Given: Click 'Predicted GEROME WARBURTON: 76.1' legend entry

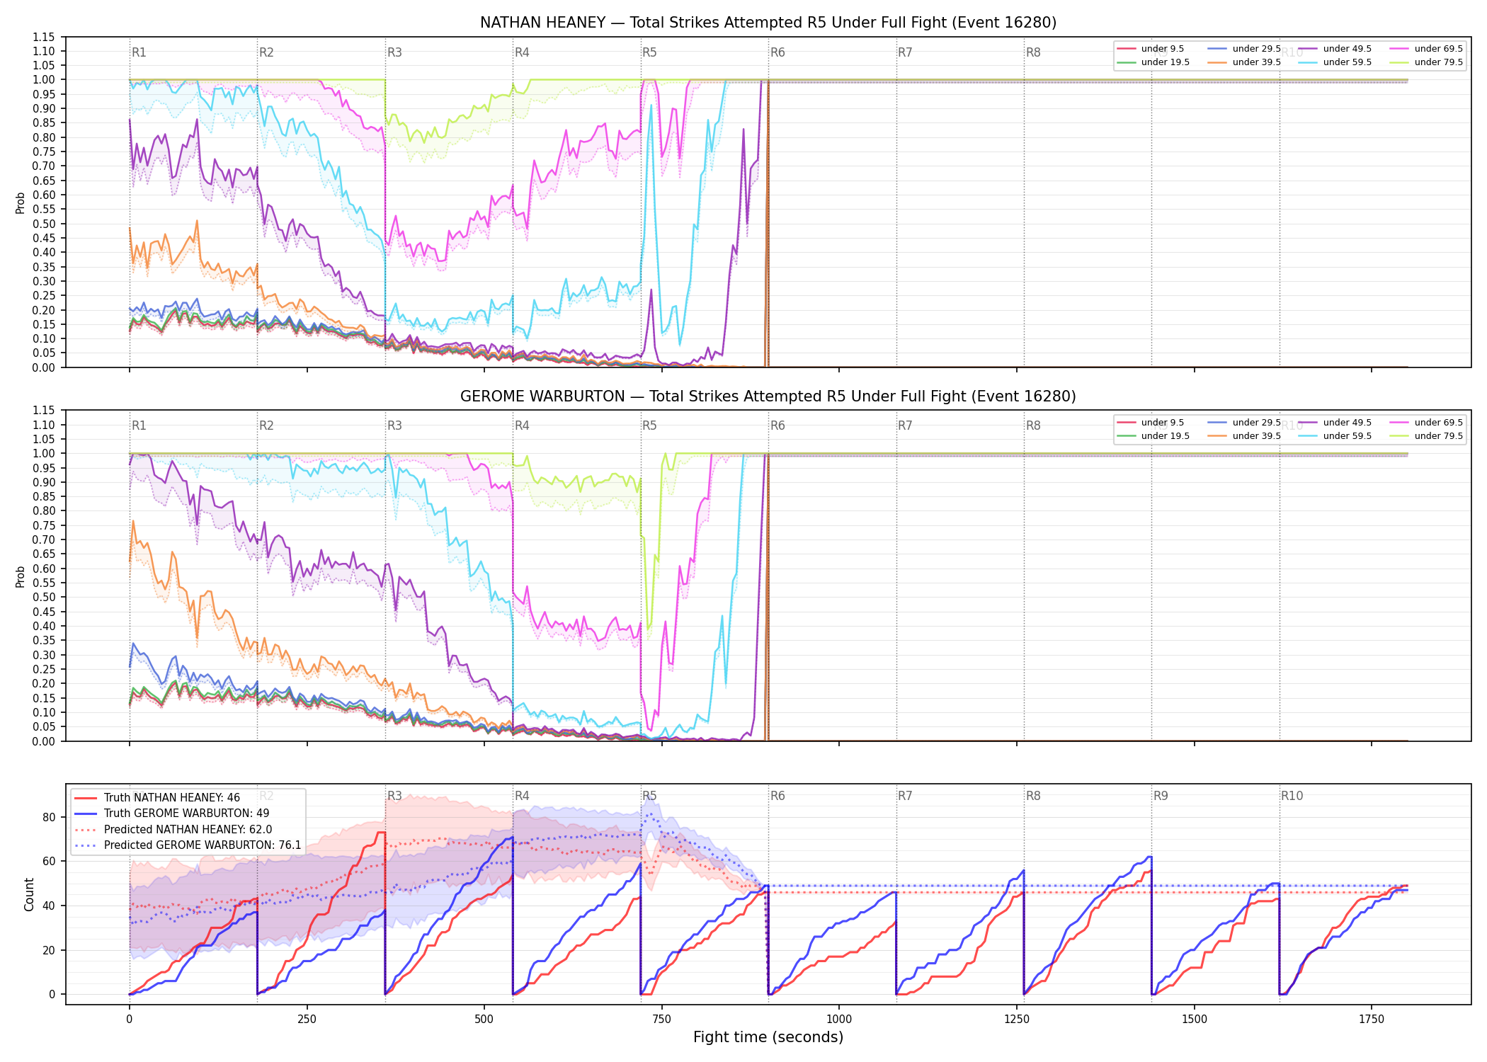Looking at the screenshot, I should 188,845.
